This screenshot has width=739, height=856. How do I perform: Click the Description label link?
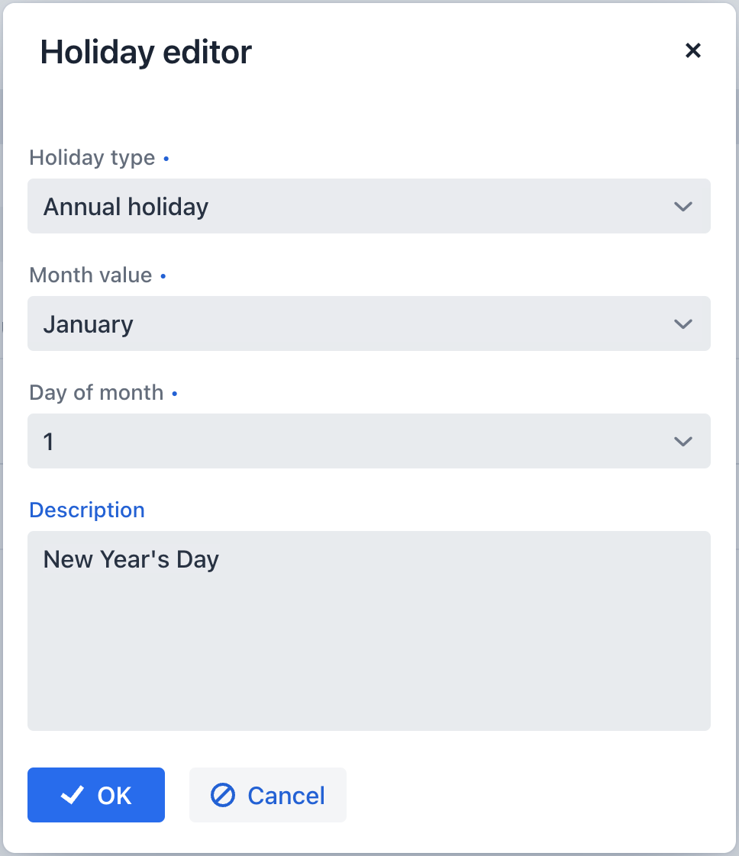[x=86, y=510]
